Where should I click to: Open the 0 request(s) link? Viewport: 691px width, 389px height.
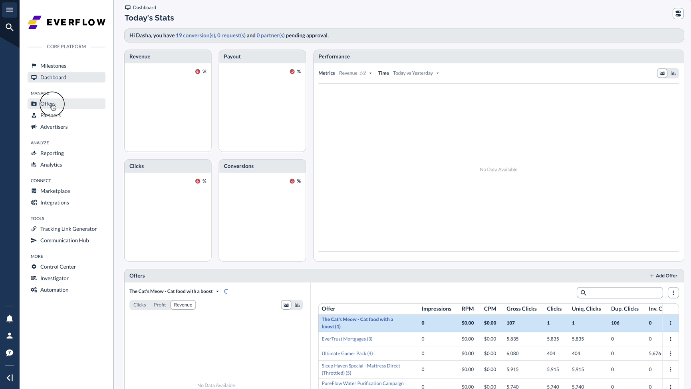231,35
